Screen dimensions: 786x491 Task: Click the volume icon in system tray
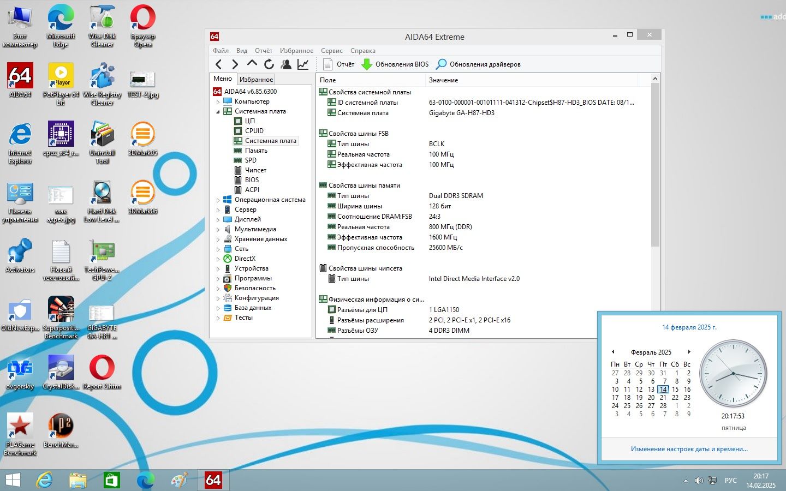pyautogui.click(x=699, y=481)
